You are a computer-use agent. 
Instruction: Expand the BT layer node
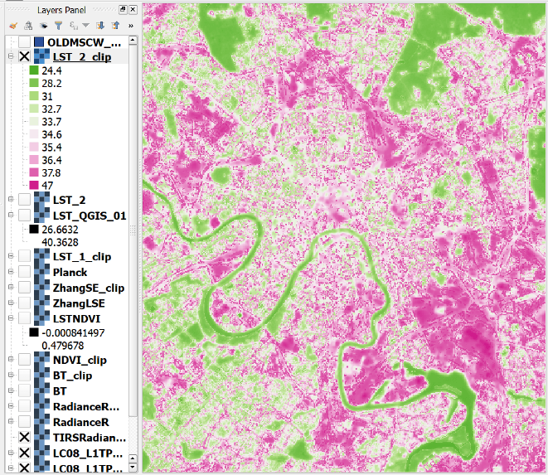tap(11, 390)
